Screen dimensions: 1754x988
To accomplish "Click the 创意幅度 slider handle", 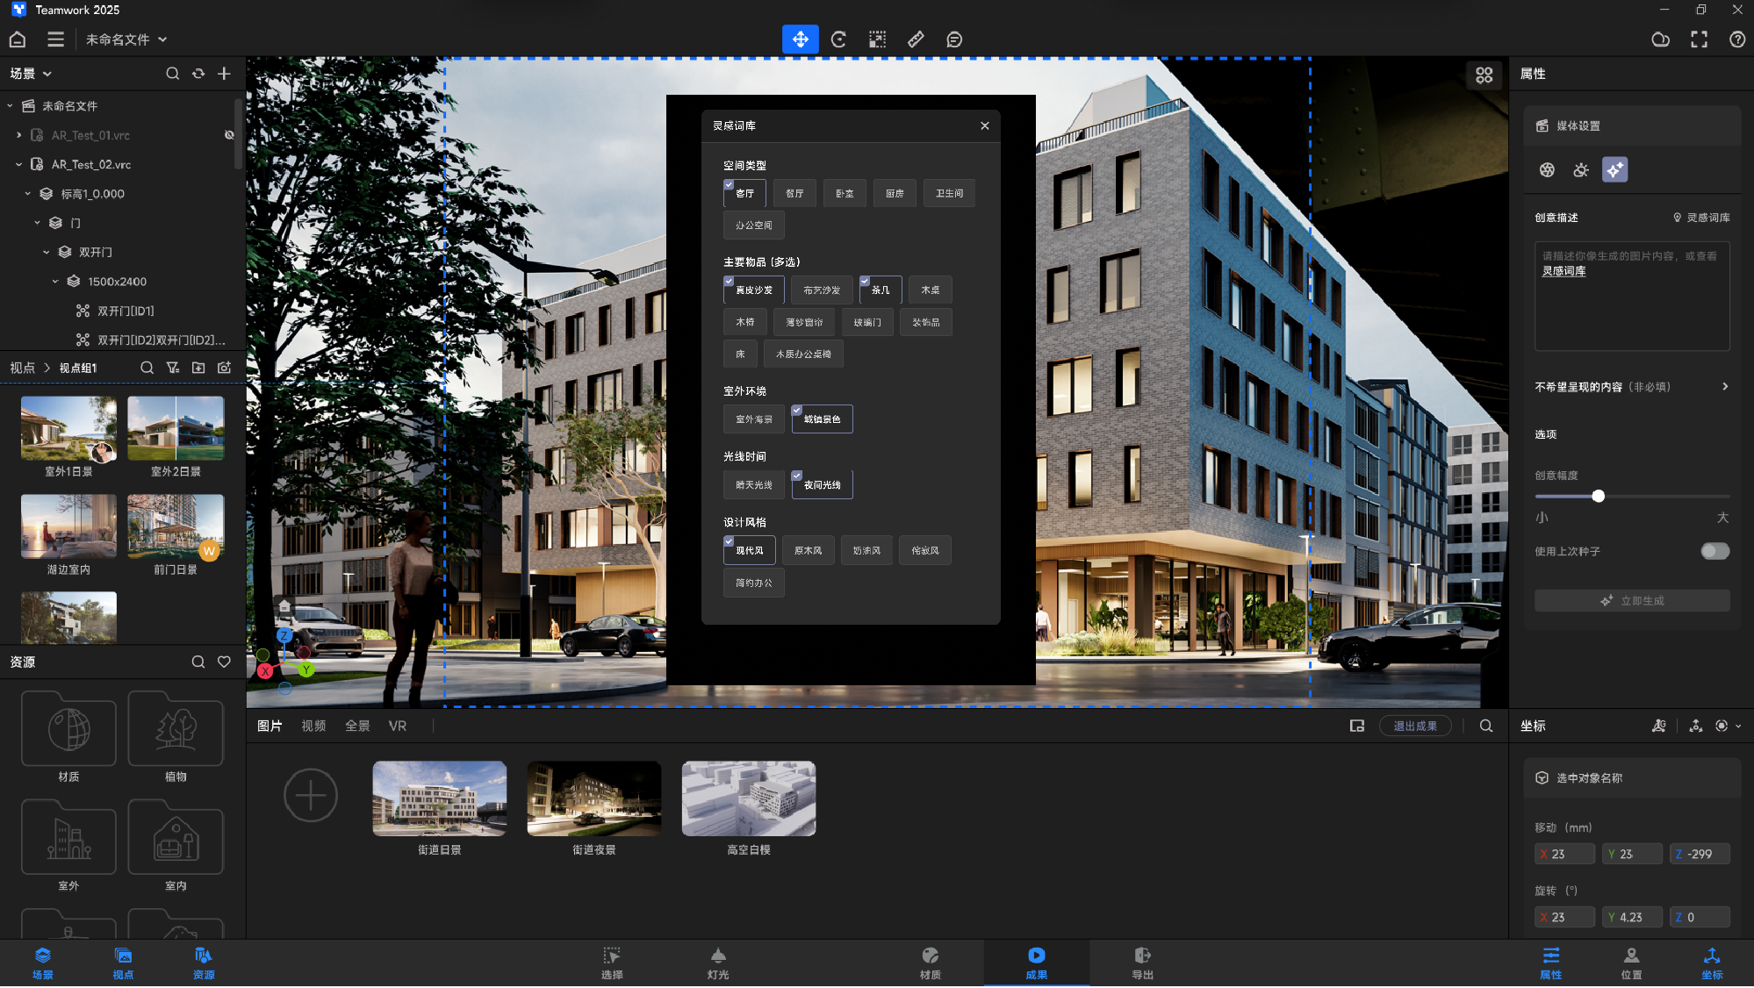I will (x=1598, y=497).
